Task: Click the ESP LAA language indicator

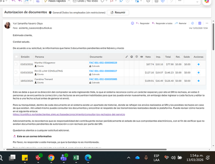Action: coord(157,158)
